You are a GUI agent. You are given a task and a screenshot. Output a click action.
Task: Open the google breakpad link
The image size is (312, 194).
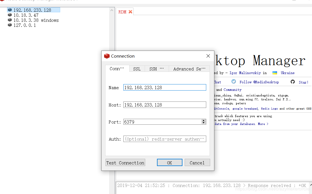[x=245, y=108]
